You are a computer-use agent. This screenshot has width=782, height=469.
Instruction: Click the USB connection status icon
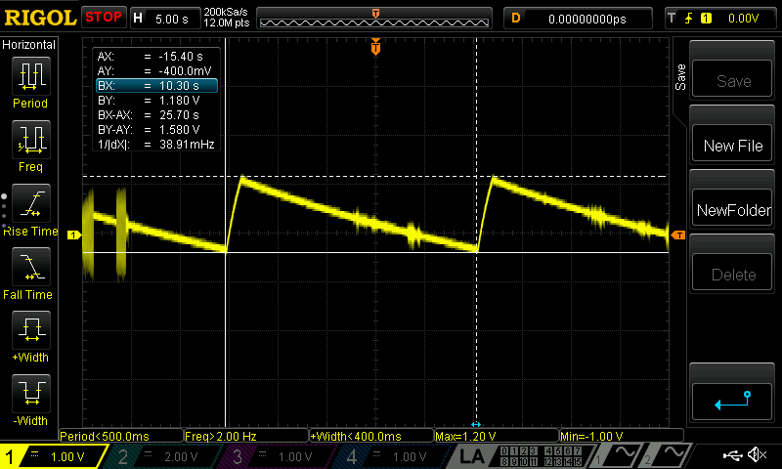pos(732,455)
